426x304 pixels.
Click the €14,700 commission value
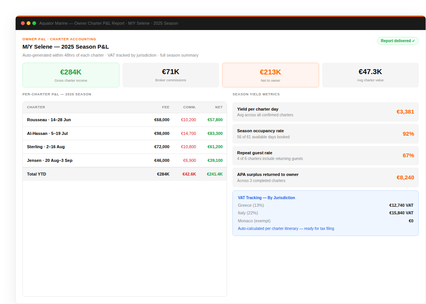click(x=189, y=133)
